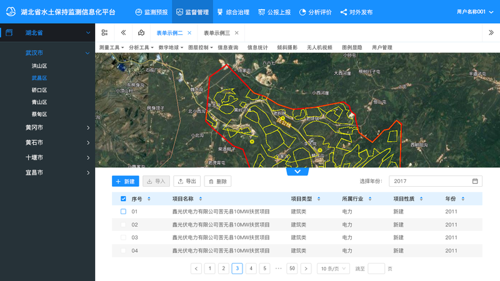Collapse map with blue down-chevron handle
The image size is (500, 281).
pos(297,171)
